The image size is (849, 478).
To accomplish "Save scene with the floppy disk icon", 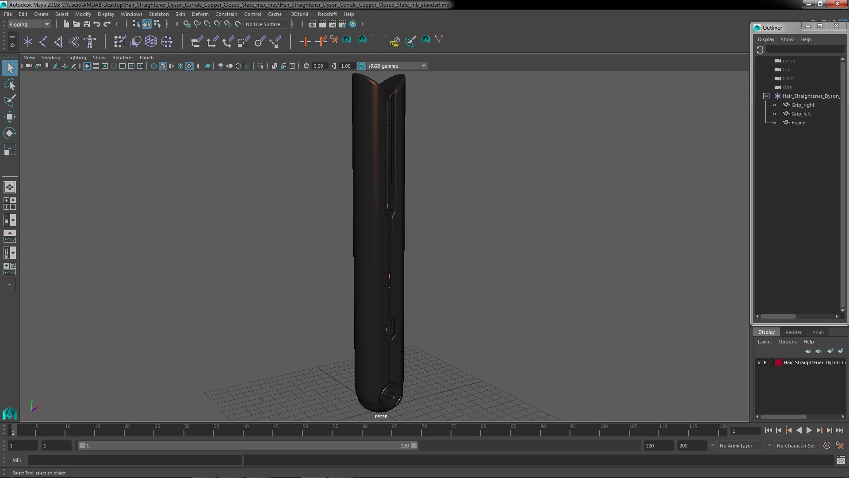I will pos(87,24).
